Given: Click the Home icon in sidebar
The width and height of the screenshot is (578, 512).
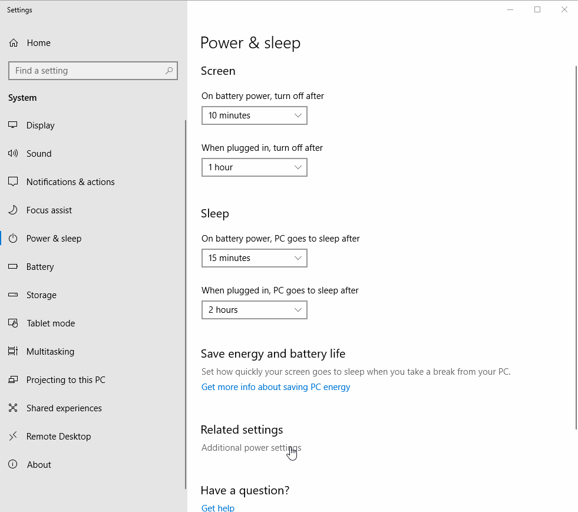Looking at the screenshot, I should [x=14, y=43].
